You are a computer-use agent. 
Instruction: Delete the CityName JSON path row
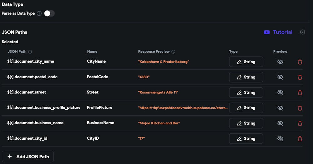pyautogui.click(x=300, y=62)
